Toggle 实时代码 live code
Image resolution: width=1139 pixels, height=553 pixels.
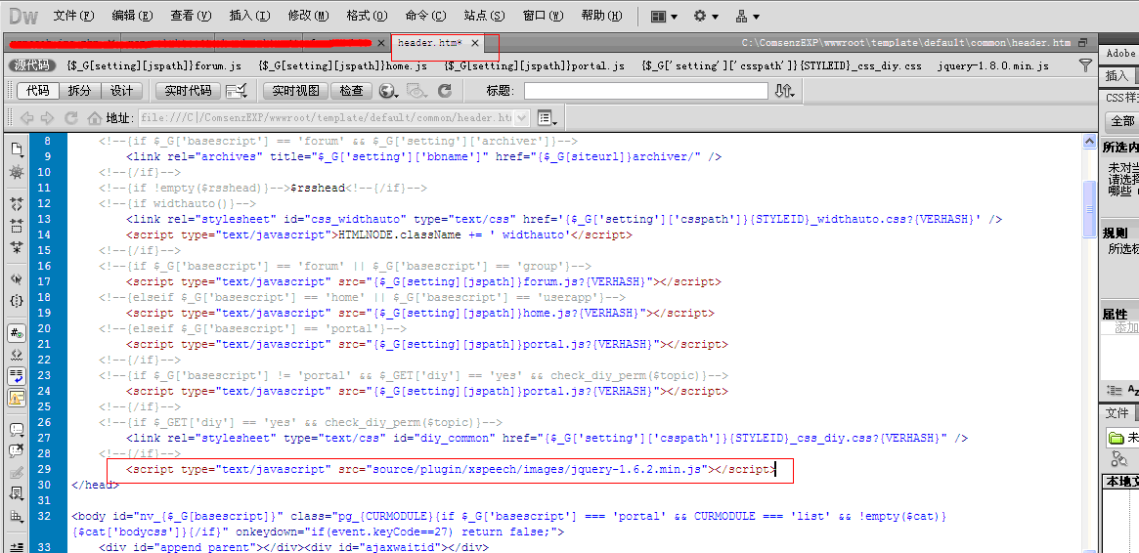[188, 91]
